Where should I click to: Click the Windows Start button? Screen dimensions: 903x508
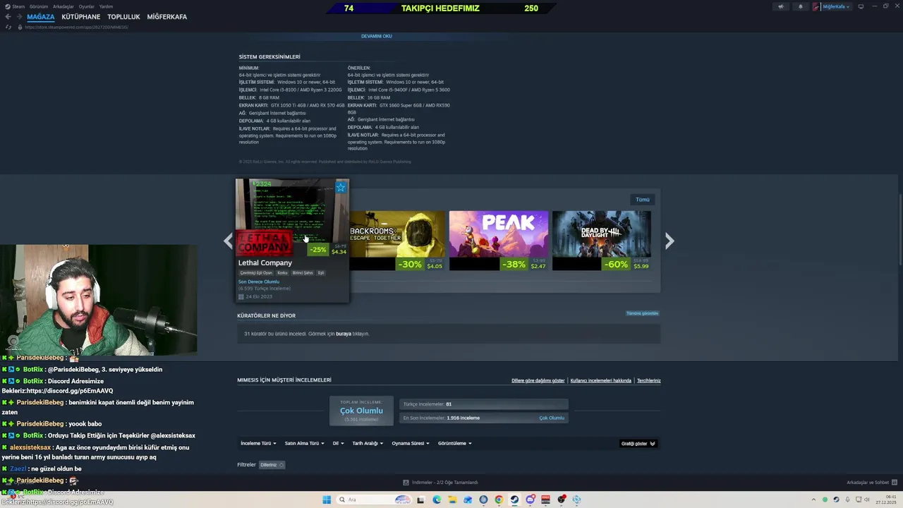pyautogui.click(x=327, y=500)
